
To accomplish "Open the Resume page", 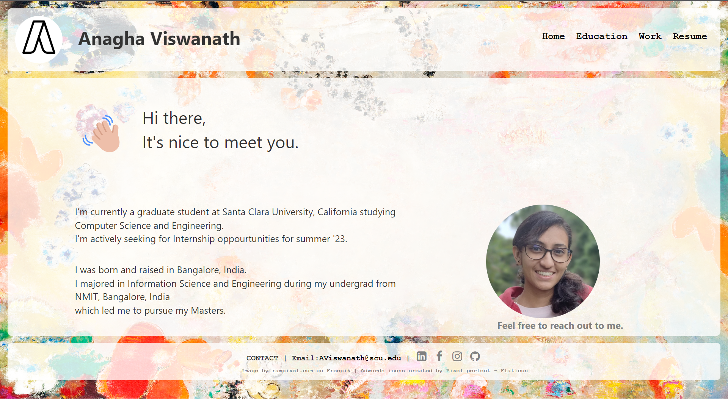I will pos(690,36).
